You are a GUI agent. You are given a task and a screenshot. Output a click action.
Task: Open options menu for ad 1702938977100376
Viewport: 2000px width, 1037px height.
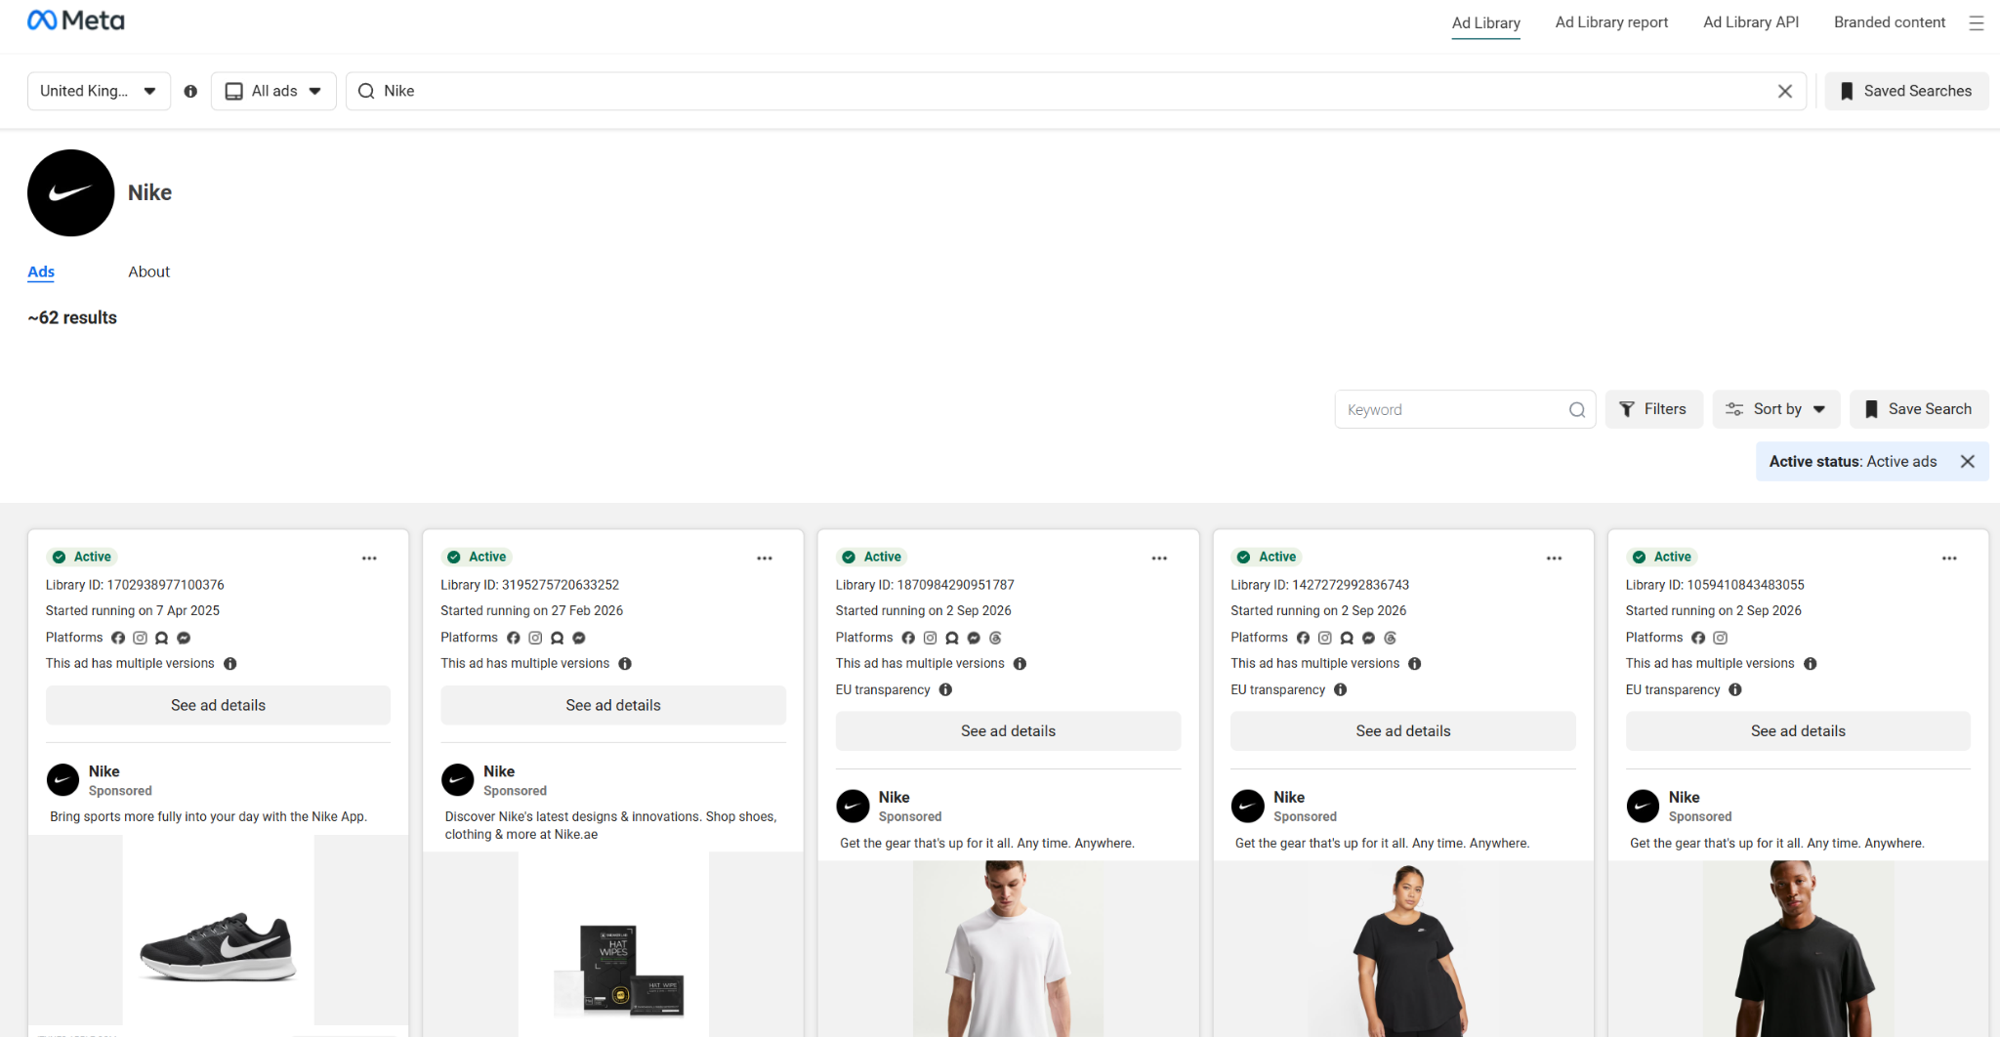pyautogui.click(x=369, y=559)
